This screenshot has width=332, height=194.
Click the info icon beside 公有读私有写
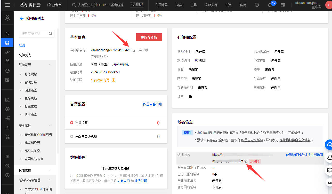[x=113, y=80]
